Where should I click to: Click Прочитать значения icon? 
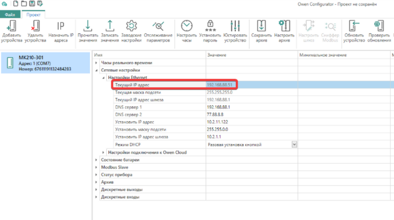tap(88, 26)
